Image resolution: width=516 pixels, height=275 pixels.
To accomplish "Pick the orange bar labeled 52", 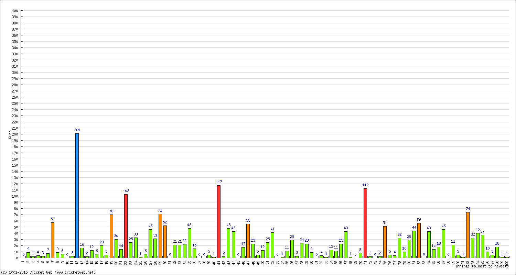I will [x=165, y=242].
